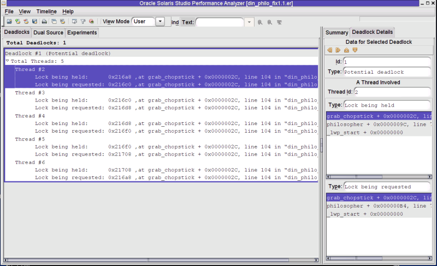Screen dimensions: 437x266
Task: Click the Deadlock Id field
Action: pyautogui.click(x=387, y=62)
